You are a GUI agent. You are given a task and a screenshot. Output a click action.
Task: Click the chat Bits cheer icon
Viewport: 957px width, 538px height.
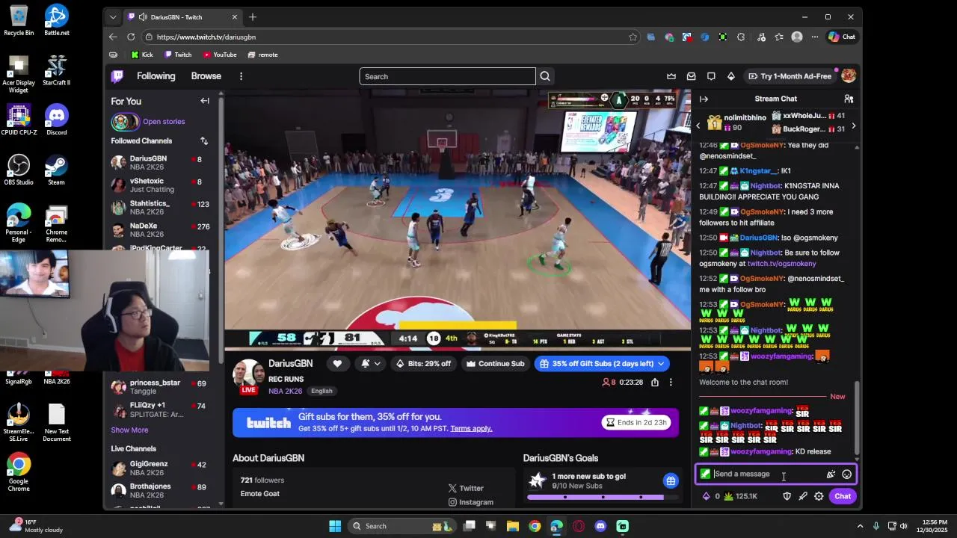[x=831, y=474]
